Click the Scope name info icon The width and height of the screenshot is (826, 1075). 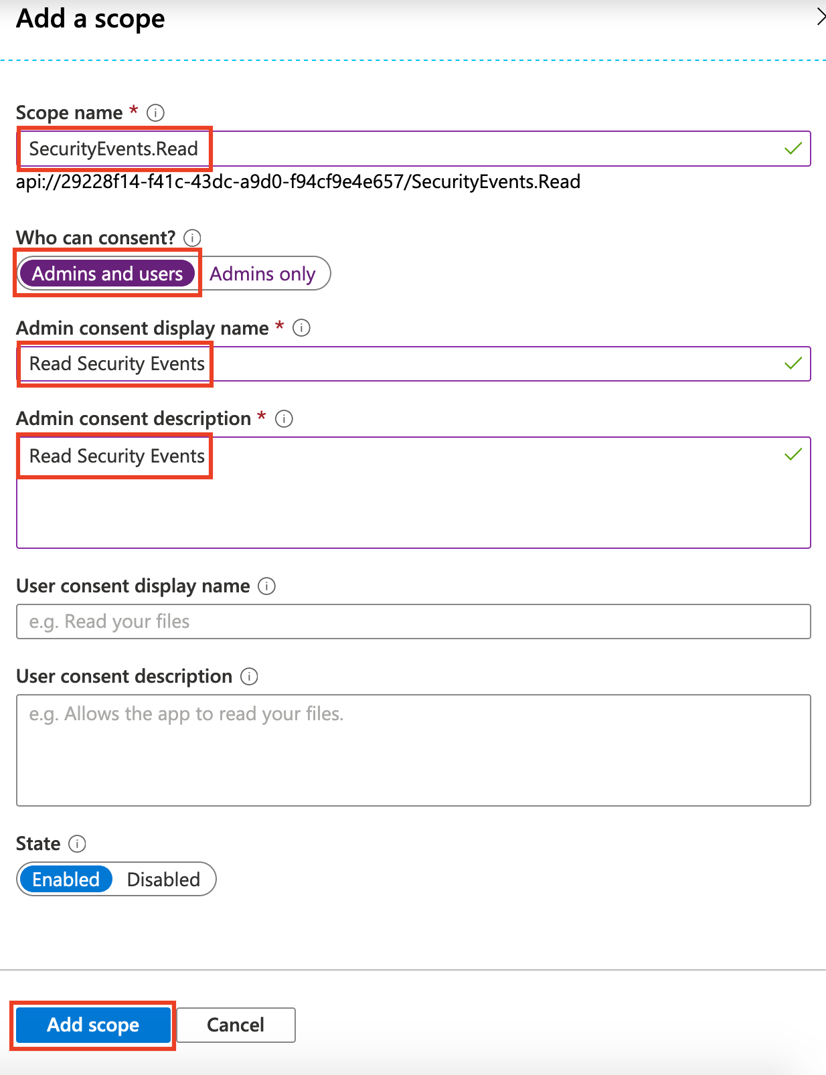click(x=155, y=112)
